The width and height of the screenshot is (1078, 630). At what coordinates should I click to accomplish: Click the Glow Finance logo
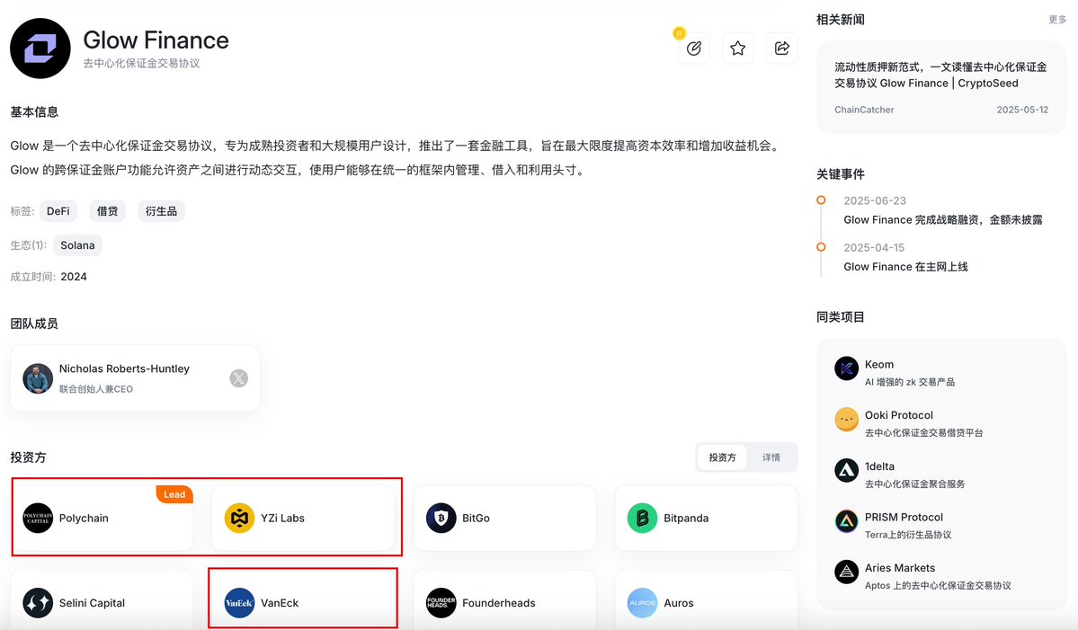40,49
